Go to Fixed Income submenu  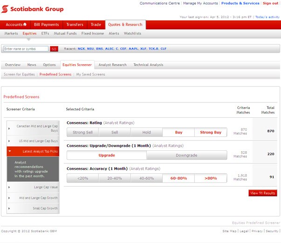point(93,34)
